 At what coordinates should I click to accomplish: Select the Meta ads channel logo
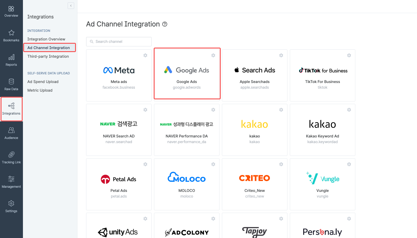[119, 70]
